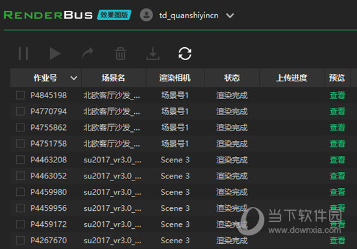
Task: Click the 状态 column header
Action: (232, 78)
